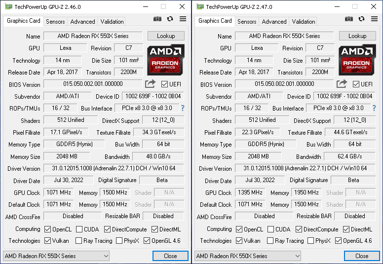Screen dimensions: 383x264
Task: Open the hamburger menu in GPU-Z 2.47.0
Action: tap(374, 19)
